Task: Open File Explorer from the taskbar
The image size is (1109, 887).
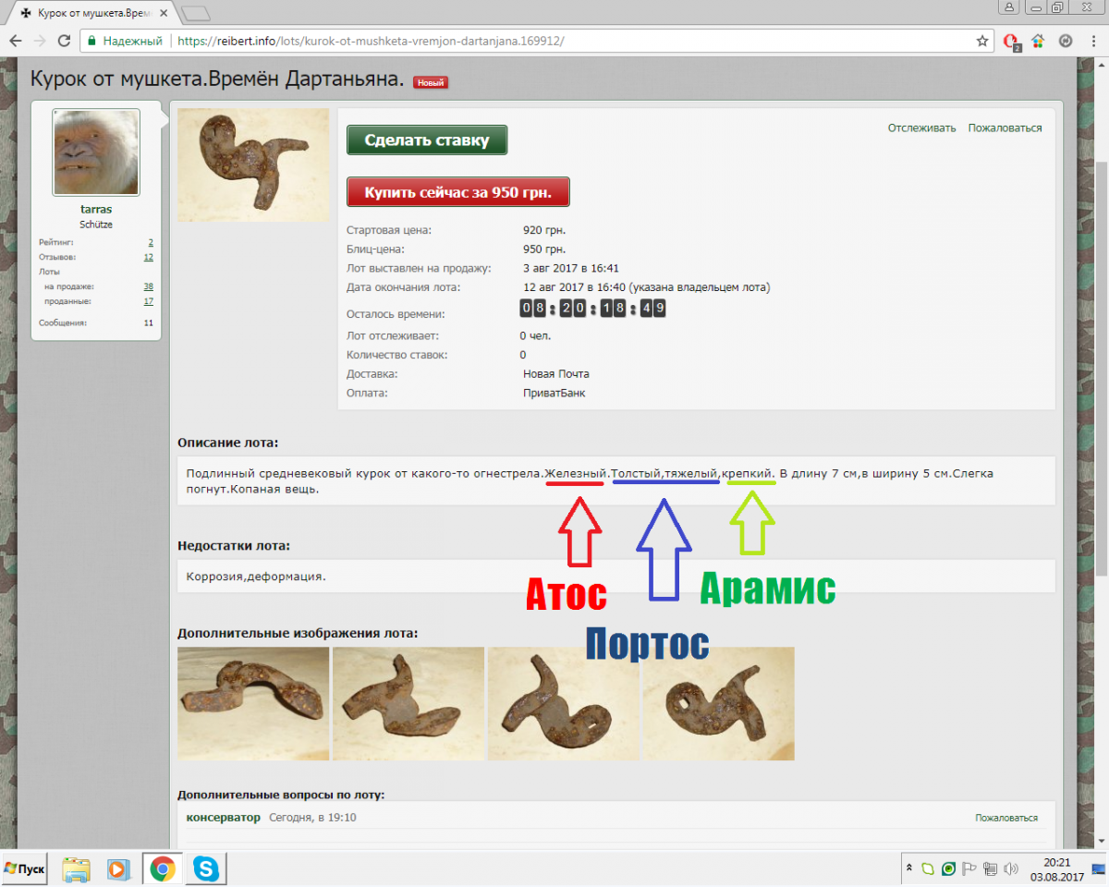Action: 76,869
